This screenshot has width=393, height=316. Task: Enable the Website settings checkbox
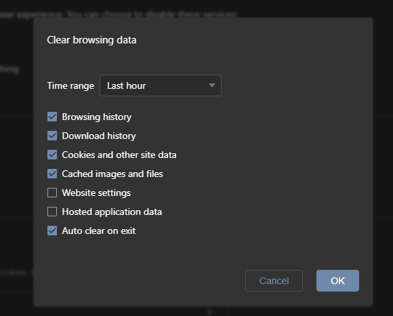tap(52, 193)
